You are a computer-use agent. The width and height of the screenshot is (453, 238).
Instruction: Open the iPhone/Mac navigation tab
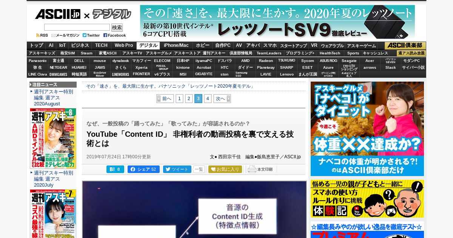click(176, 45)
